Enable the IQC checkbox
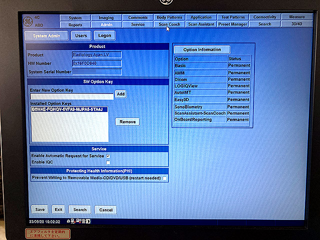The height and width of the screenshot is (240, 320). [x=108, y=162]
